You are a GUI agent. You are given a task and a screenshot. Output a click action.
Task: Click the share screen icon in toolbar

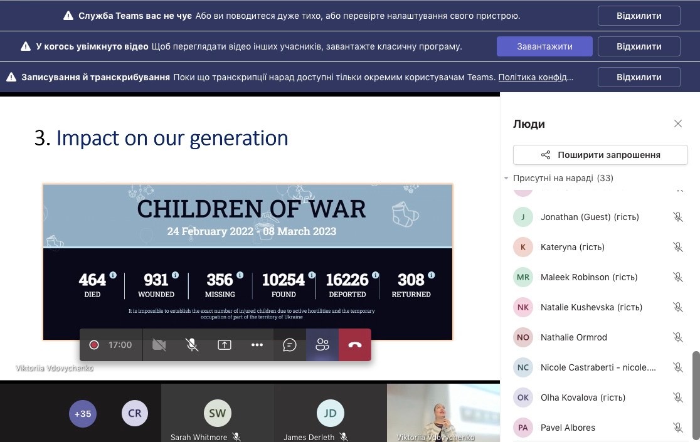pyautogui.click(x=225, y=345)
